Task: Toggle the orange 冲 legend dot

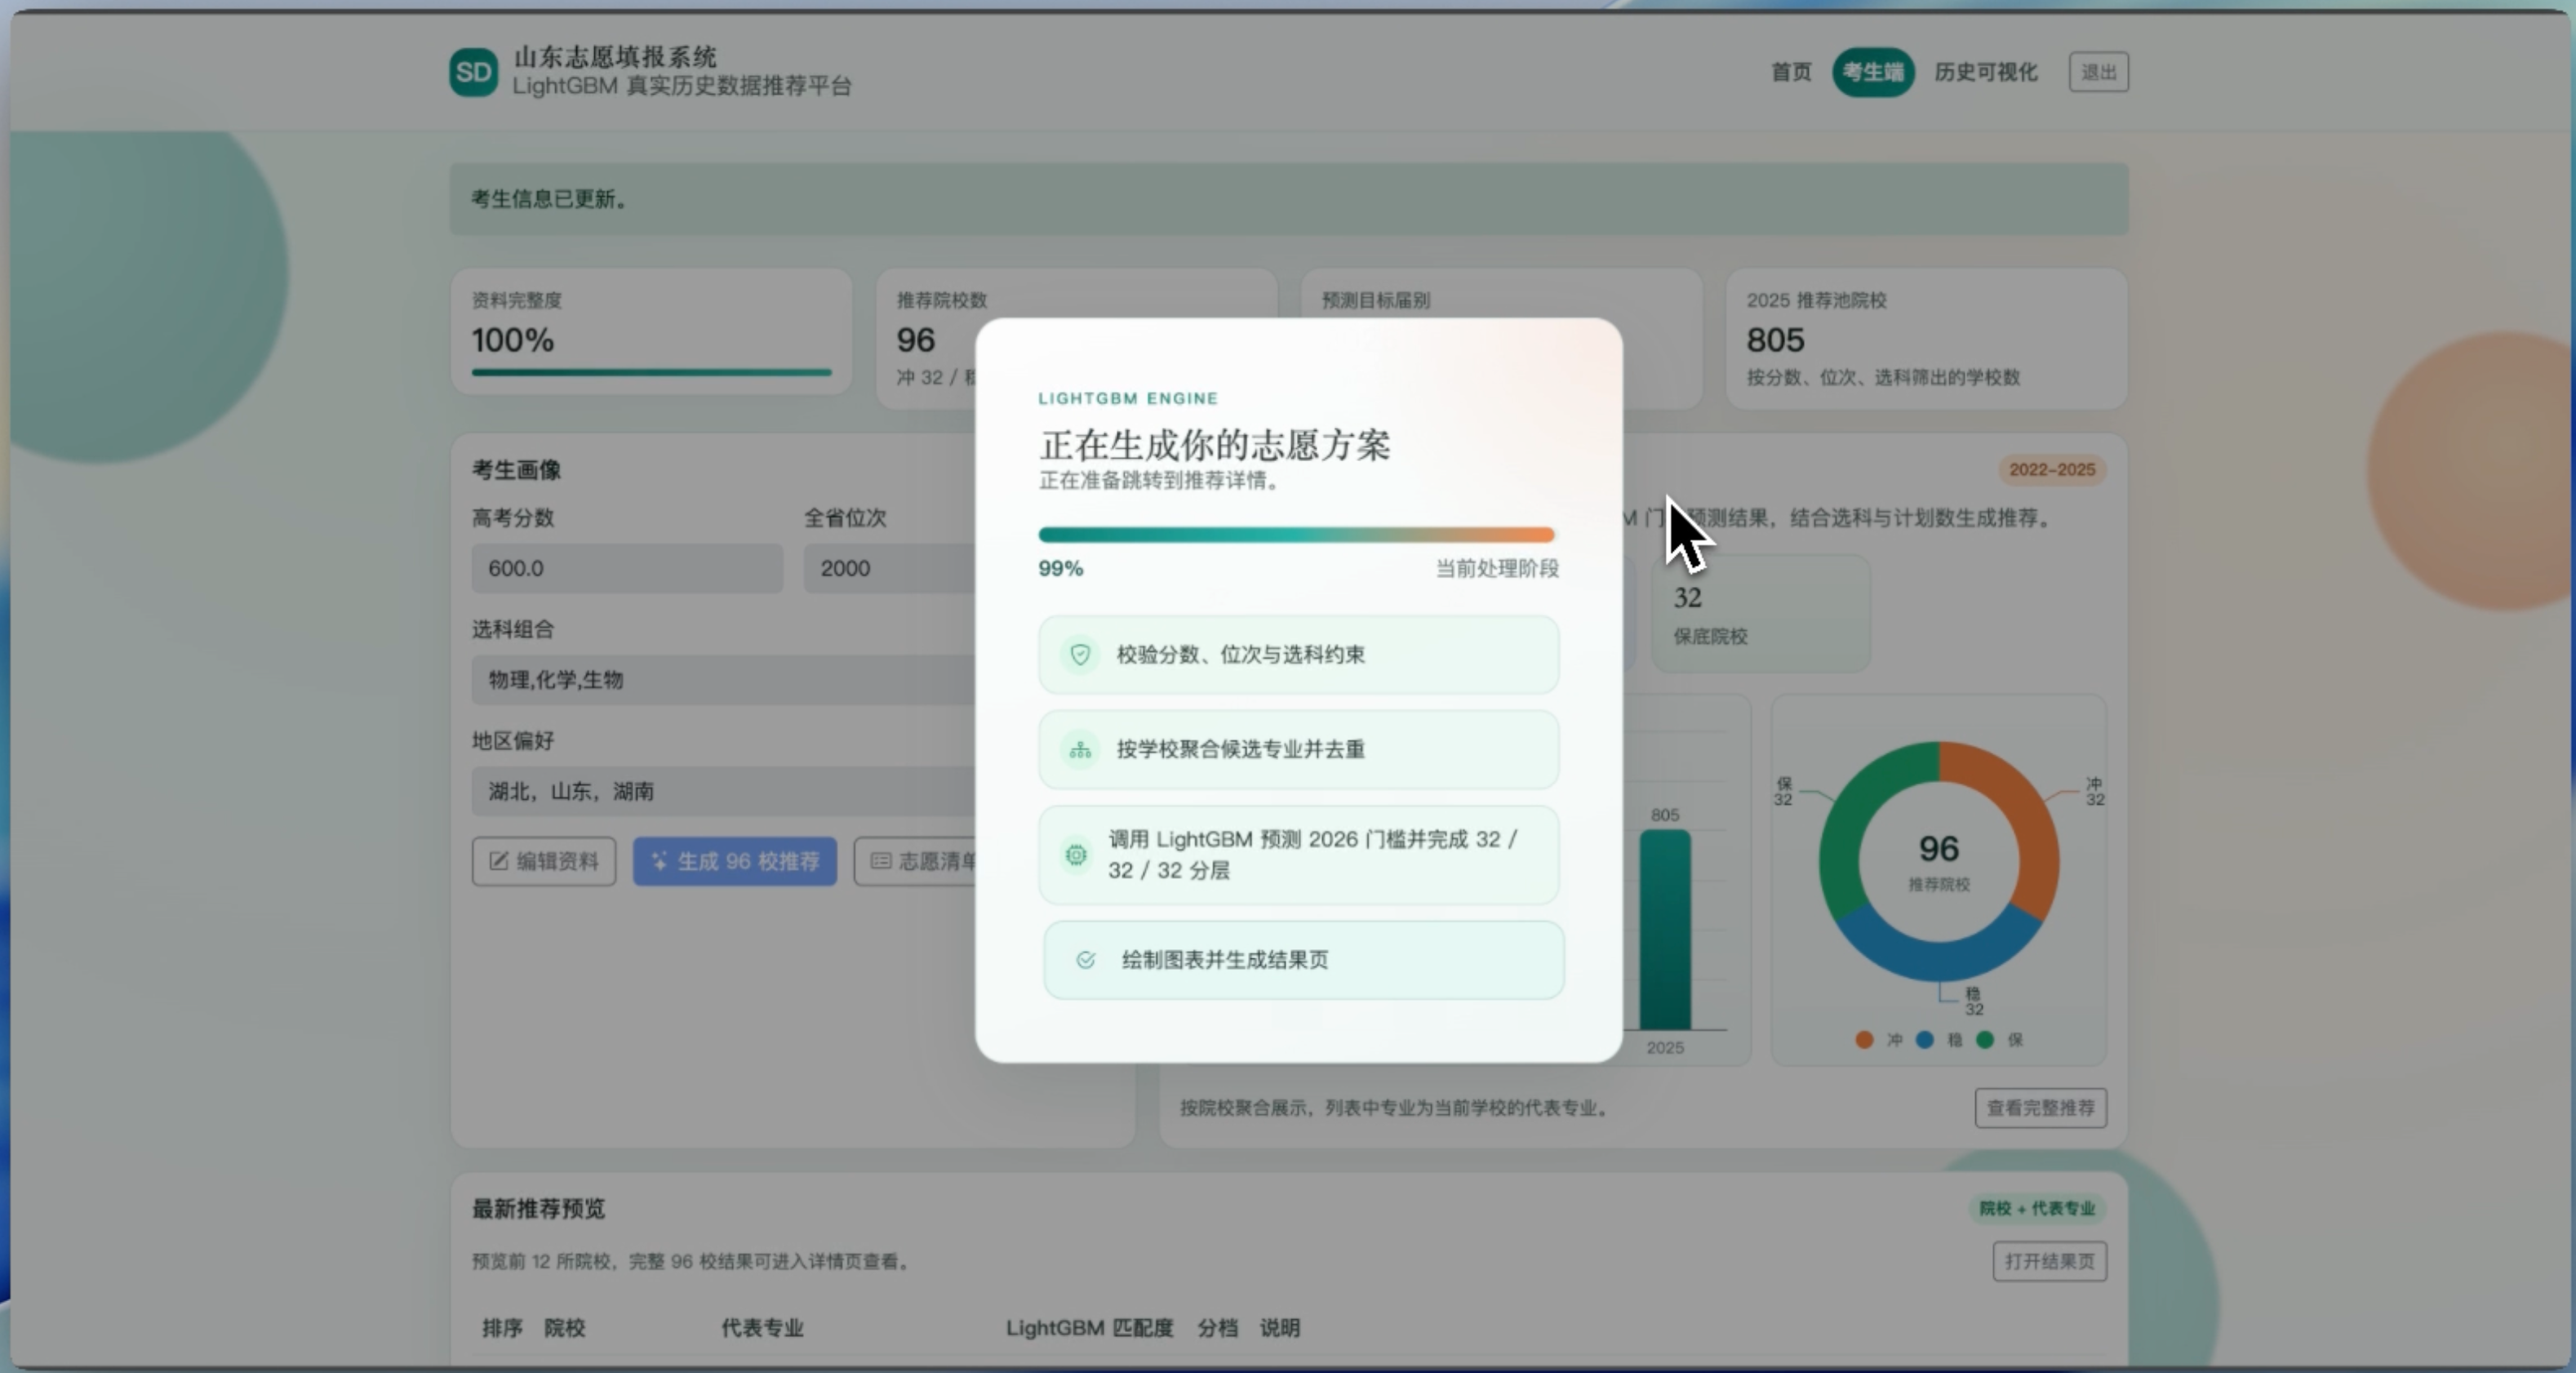Action: tap(1864, 1040)
